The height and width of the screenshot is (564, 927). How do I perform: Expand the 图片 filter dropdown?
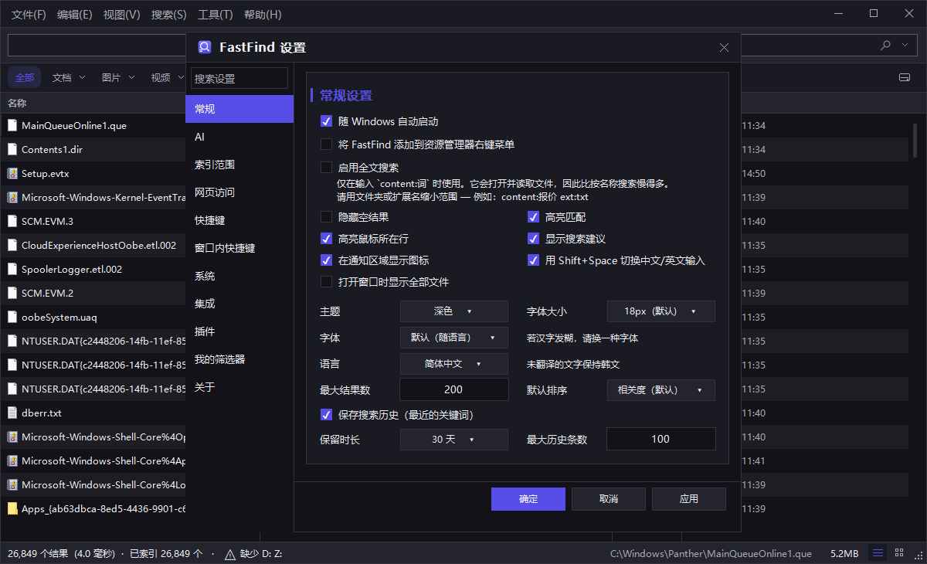[x=131, y=77]
